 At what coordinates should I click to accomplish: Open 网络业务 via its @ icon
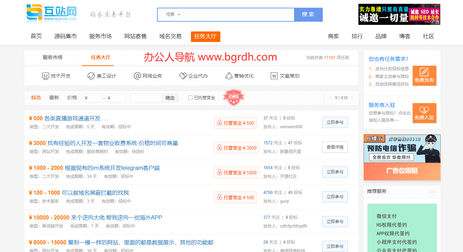point(137,76)
